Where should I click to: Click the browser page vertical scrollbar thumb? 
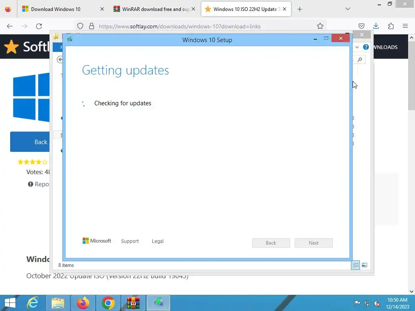(411, 75)
